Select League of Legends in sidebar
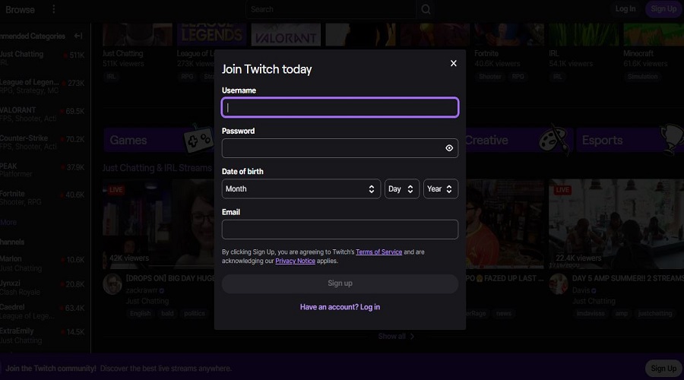Viewport: 684px width, 380px height. click(43, 86)
